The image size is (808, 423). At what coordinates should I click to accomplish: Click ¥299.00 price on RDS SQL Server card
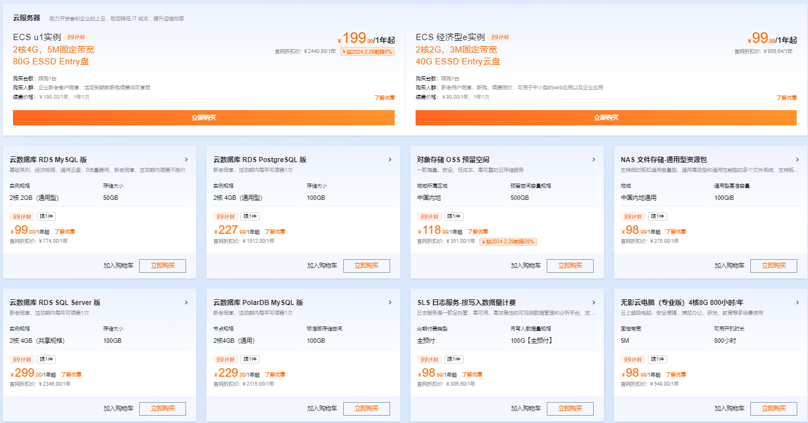click(33, 373)
